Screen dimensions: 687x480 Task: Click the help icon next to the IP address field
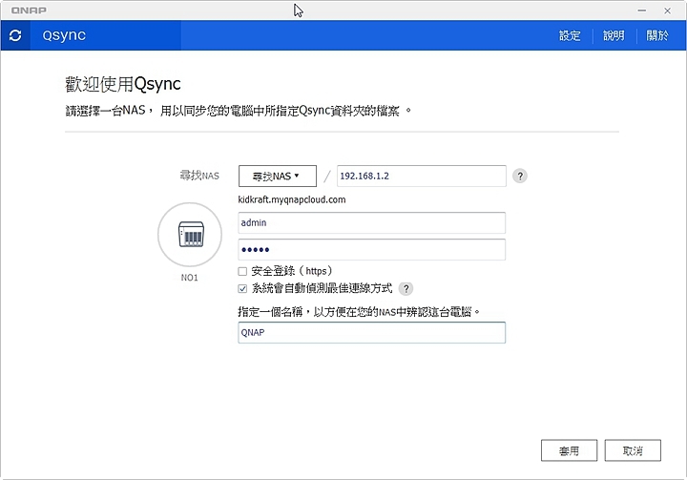(520, 176)
